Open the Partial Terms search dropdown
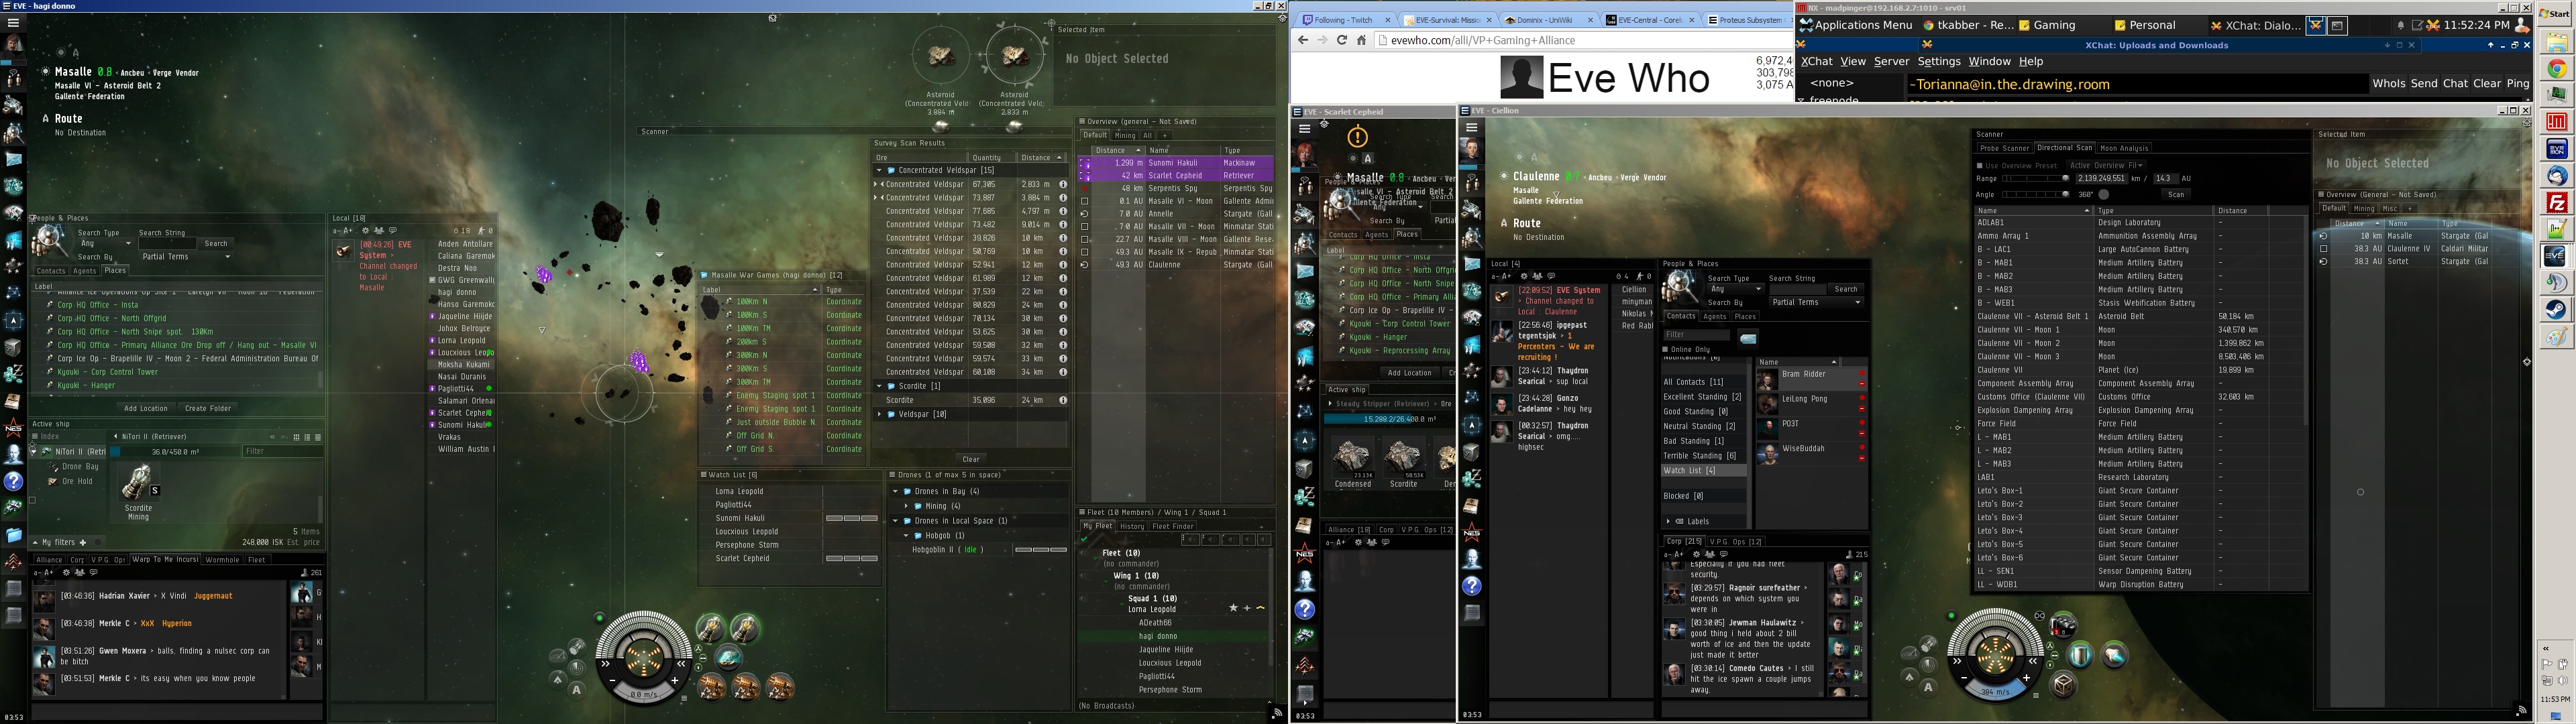This screenshot has height=724, width=2576. [186, 257]
